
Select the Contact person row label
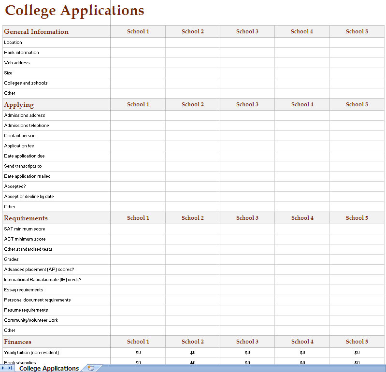click(x=20, y=136)
